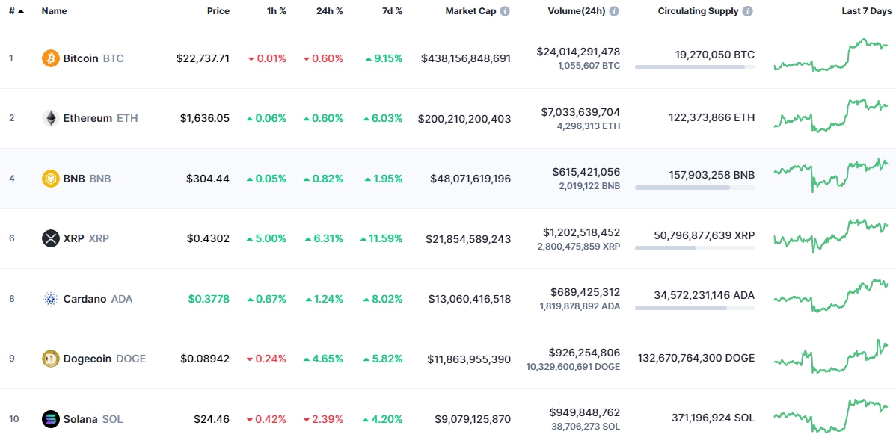
Task: Click XRP 1h change 5.00%
Action: coord(266,239)
